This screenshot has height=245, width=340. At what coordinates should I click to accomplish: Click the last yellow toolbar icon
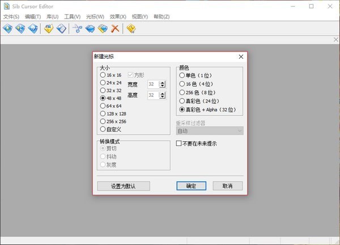click(131, 28)
